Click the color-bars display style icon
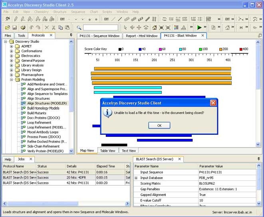The image size is (264, 217). [176, 28]
